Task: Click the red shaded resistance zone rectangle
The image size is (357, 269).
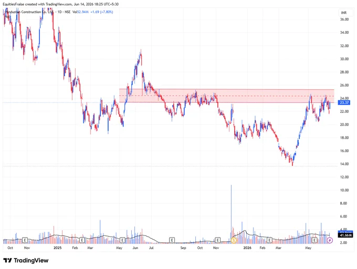Action: click(227, 96)
